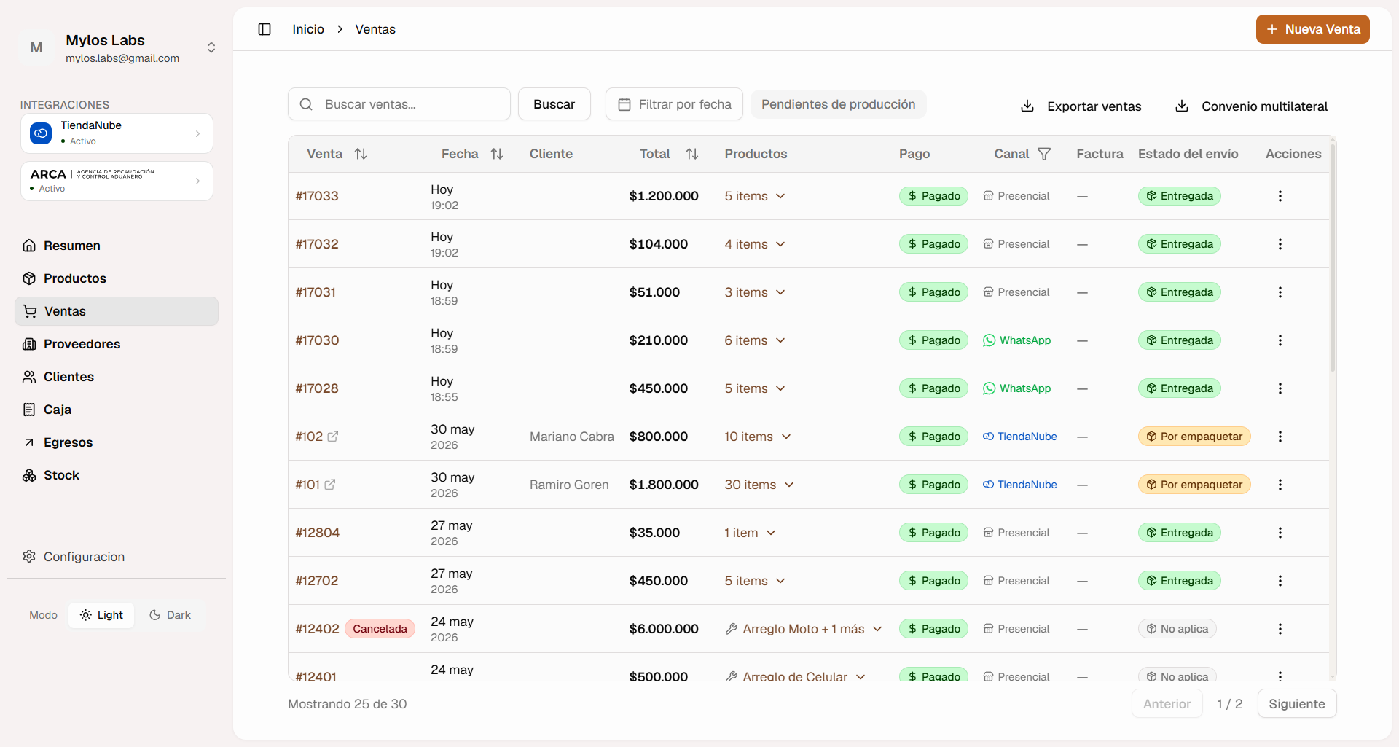
Task: Create a Nueva Venta
Action: coord(1313,29)
